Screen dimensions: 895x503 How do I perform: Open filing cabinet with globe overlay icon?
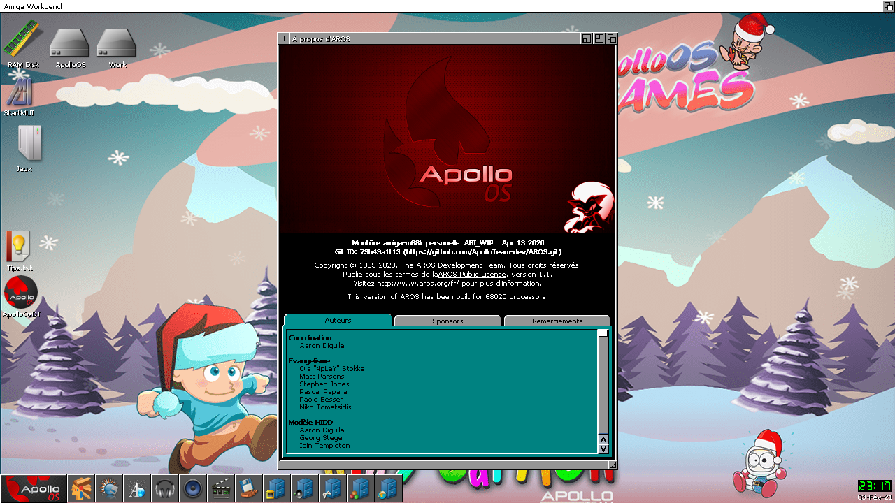click(389, 488)
